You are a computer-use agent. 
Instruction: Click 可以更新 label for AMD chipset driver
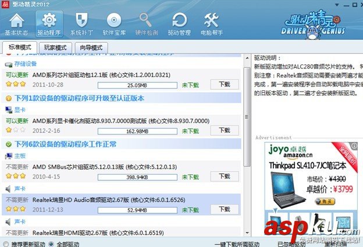[x=17, y=75]
